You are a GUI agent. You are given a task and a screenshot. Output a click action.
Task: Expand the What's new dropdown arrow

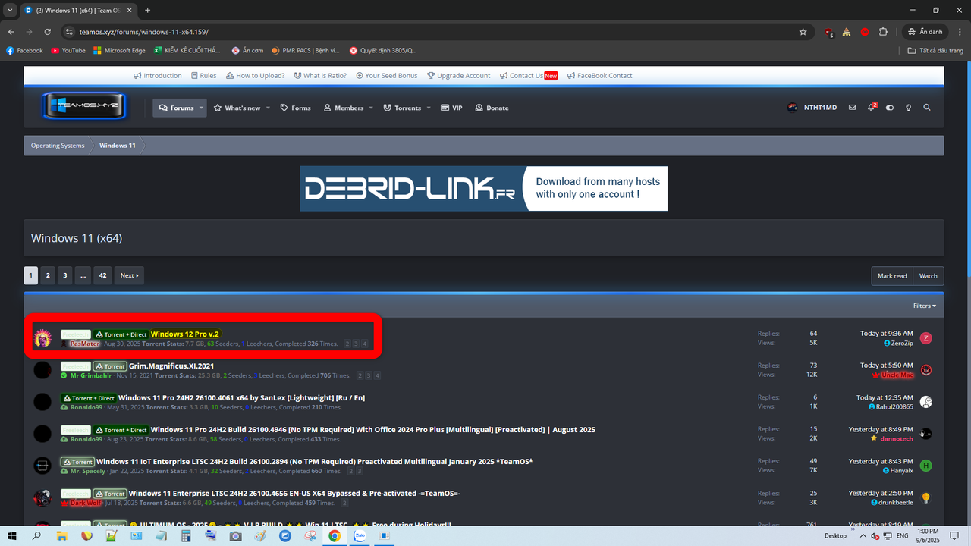coord(269,108)
